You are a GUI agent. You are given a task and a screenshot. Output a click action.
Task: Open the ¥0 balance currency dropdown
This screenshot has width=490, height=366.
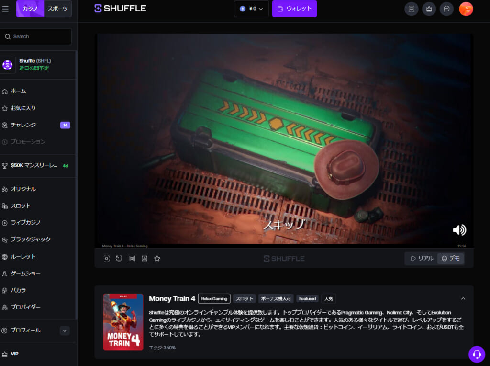[251, 9]
